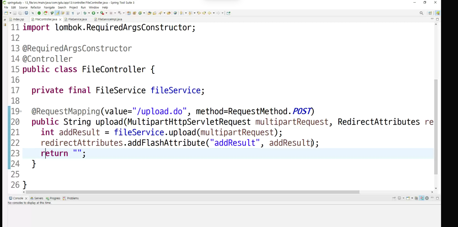
Task: Click the green Run button icon
Action: pos(93,13)
